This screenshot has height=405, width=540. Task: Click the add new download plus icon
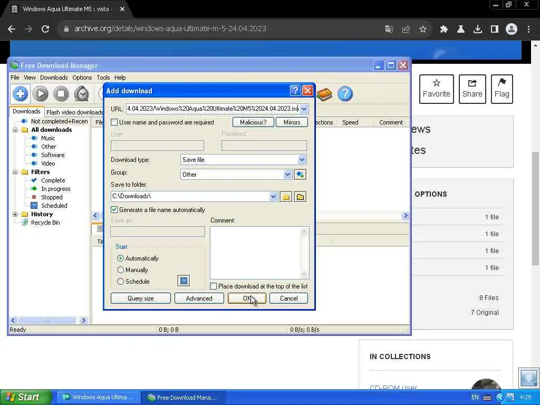coord(20,94)
